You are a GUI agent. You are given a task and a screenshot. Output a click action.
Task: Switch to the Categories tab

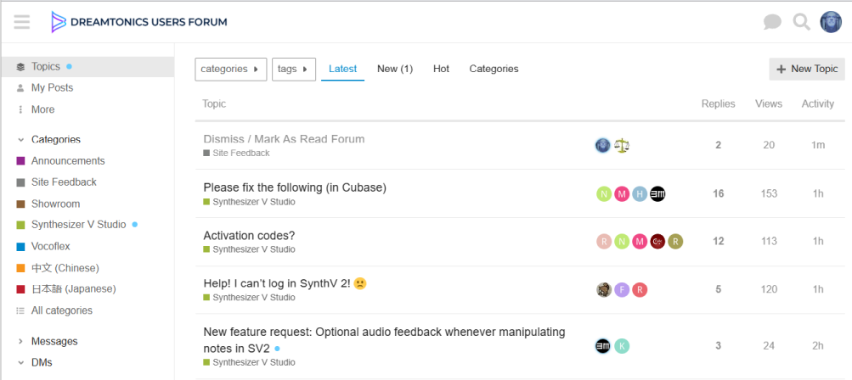pyautogui.click(x=494, y=69)
